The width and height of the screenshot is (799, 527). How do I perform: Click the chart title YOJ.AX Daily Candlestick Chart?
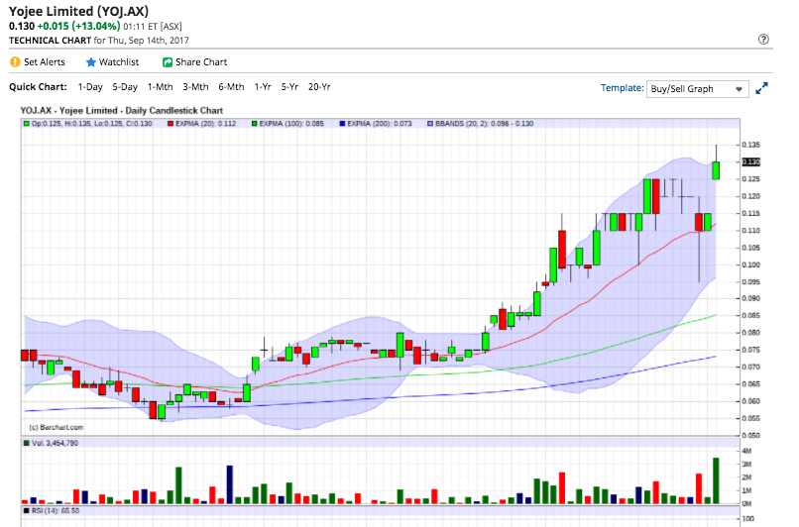pos(122,111)
